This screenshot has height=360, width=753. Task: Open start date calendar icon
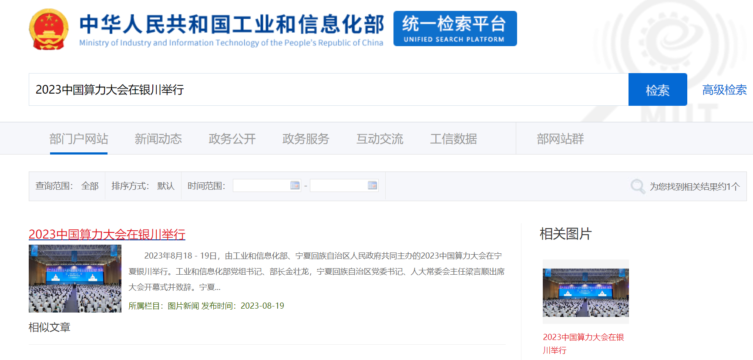[x=295, y=185]
